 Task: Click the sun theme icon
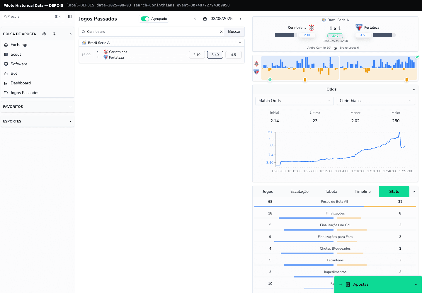(54, 34)
